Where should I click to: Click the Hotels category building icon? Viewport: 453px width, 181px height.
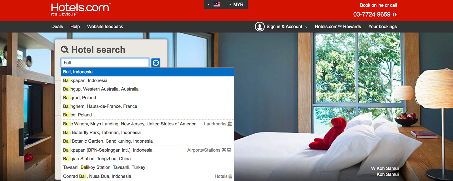[230, 176]
